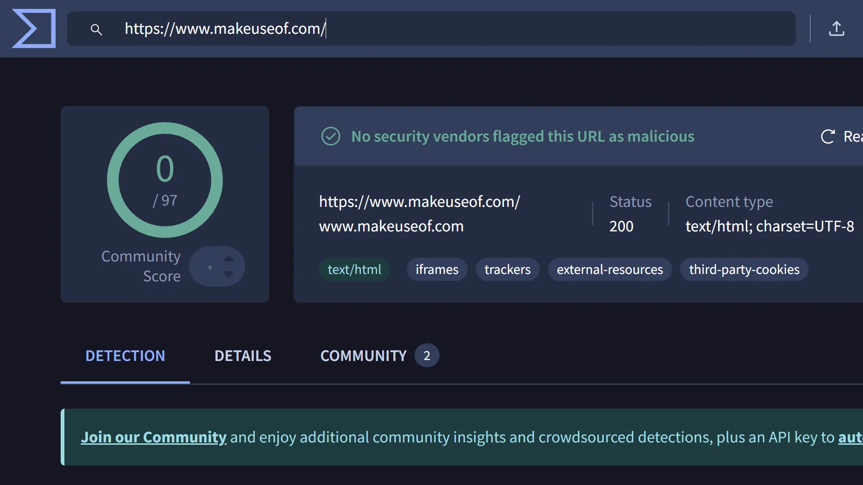Click the 0/97 detection score ring
The height and width of the screenshot is (485, 863).
tap(165, 180)
